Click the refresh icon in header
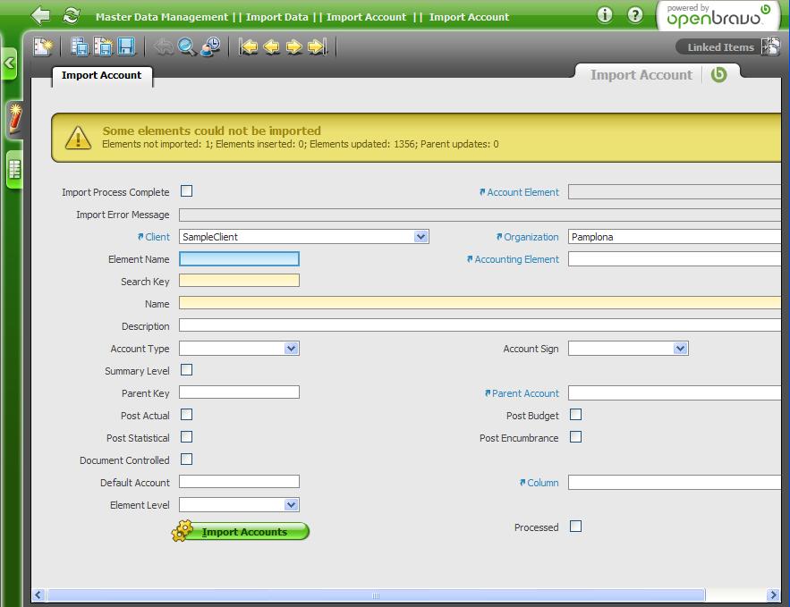This screenshot has height=607, width=790. click(72, 16)
